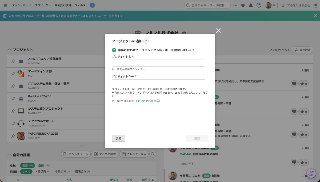Open the help question mark in header
320x182 pixels.
click(x=259, y=5)
